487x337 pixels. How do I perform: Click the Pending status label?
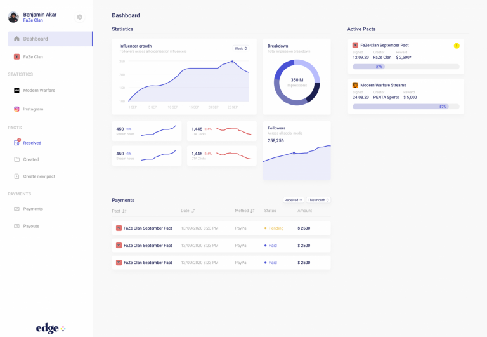[x=276, y=228]
